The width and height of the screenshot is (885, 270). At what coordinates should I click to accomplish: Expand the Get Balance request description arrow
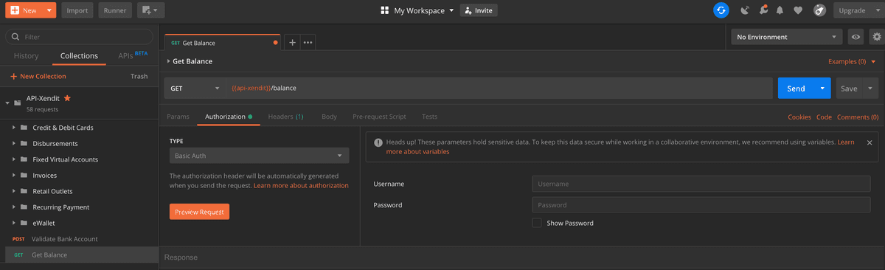tap(168, 61)
